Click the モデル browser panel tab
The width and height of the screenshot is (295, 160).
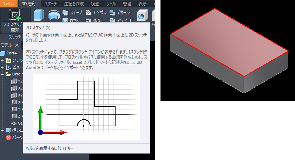pos(6,45)
